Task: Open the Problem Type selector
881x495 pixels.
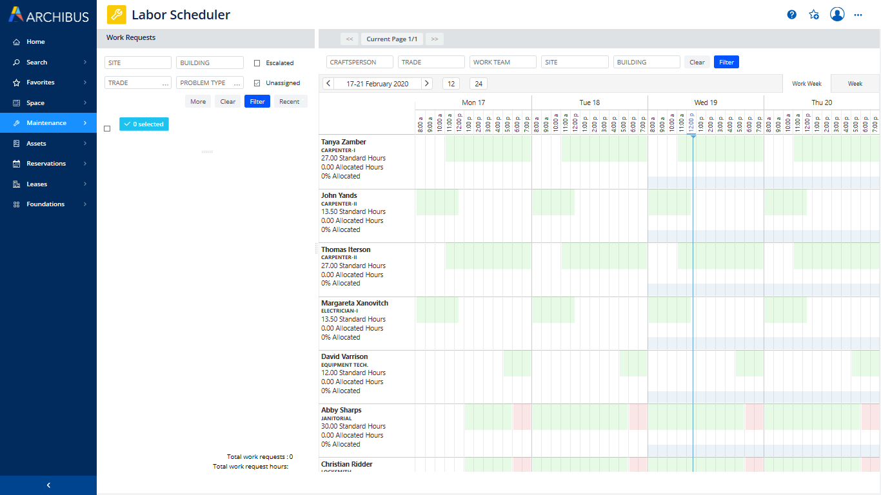Action: (210, 82)
